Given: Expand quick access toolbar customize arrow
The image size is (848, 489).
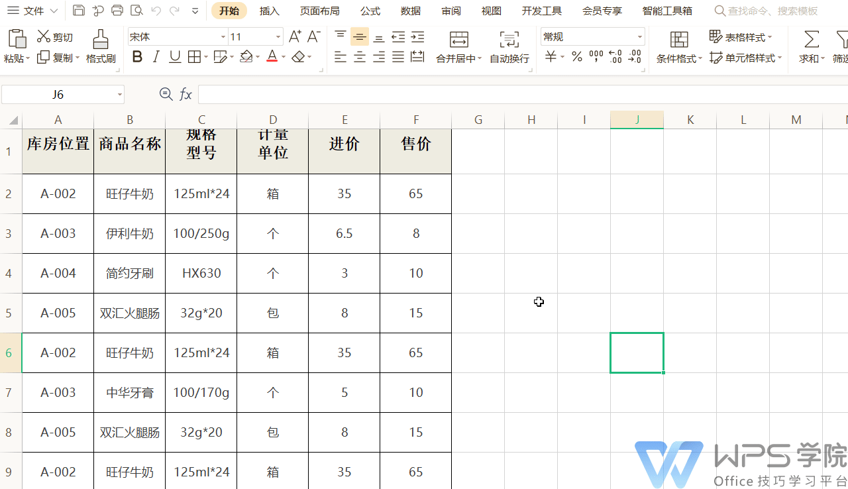Looking at the screenshot, I should (195, 11).
